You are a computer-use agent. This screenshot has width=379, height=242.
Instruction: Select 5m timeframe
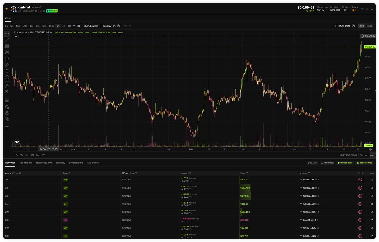click(44, 26)
